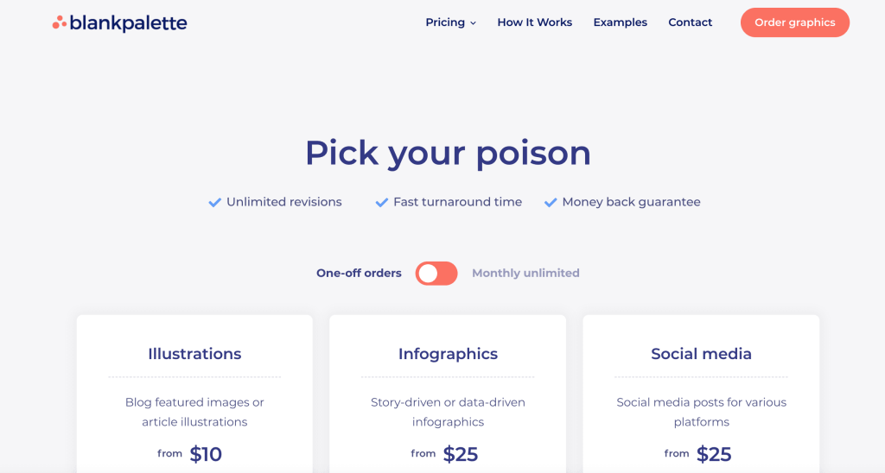Click the $10 Illustrations price
Image resolution: width=885 pixels, height=473 pixels.
tap(206, 454)
